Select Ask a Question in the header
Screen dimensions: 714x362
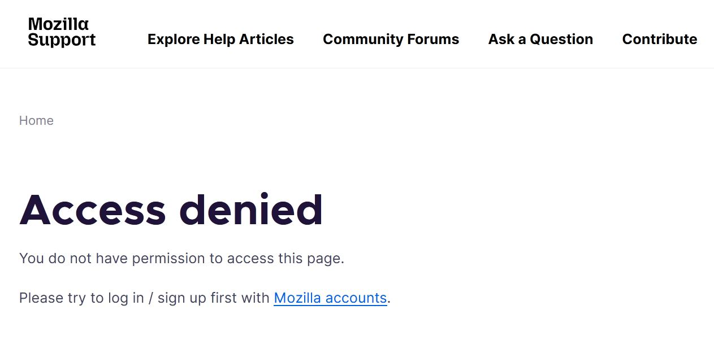pyautogui.click(x=540, y=39)
